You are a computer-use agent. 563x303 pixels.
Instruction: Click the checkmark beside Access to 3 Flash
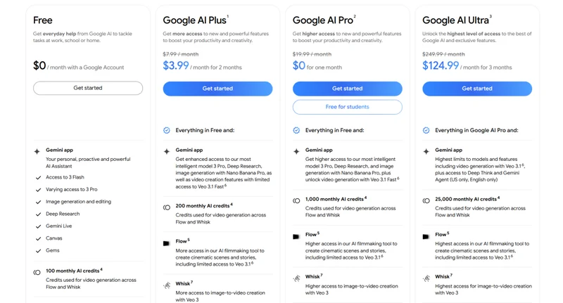38,178
